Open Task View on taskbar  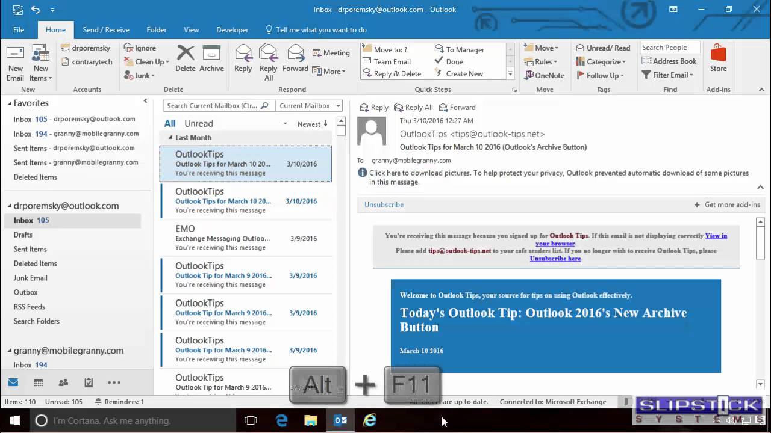coord(251,420)
